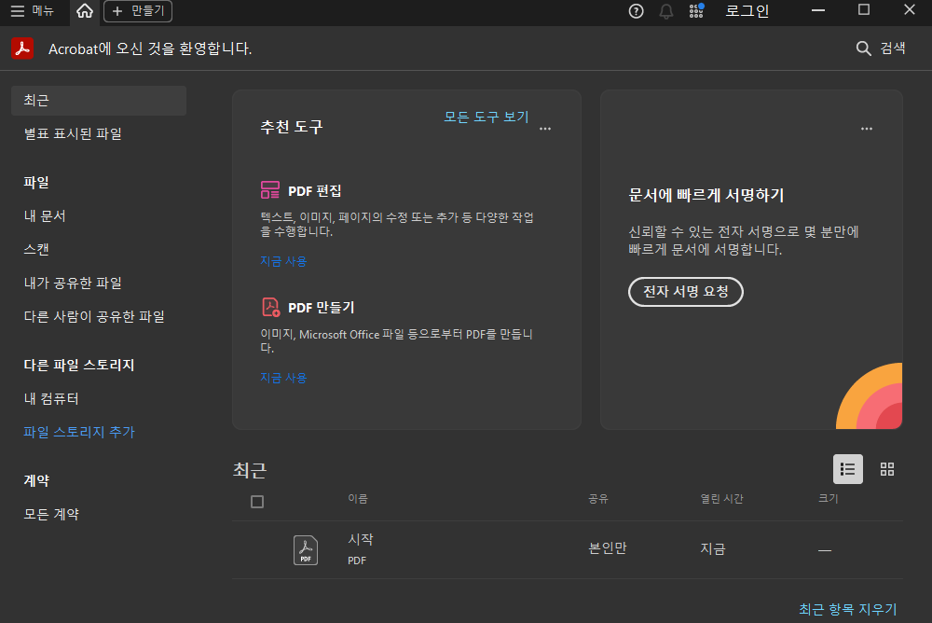Open 내가 공유한 파일

pos(73,283)
